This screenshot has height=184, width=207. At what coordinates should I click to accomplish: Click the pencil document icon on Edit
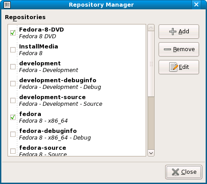(174, 67)
